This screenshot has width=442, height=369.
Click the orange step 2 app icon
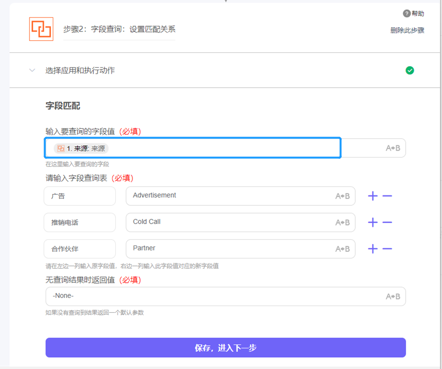[41, 29]
